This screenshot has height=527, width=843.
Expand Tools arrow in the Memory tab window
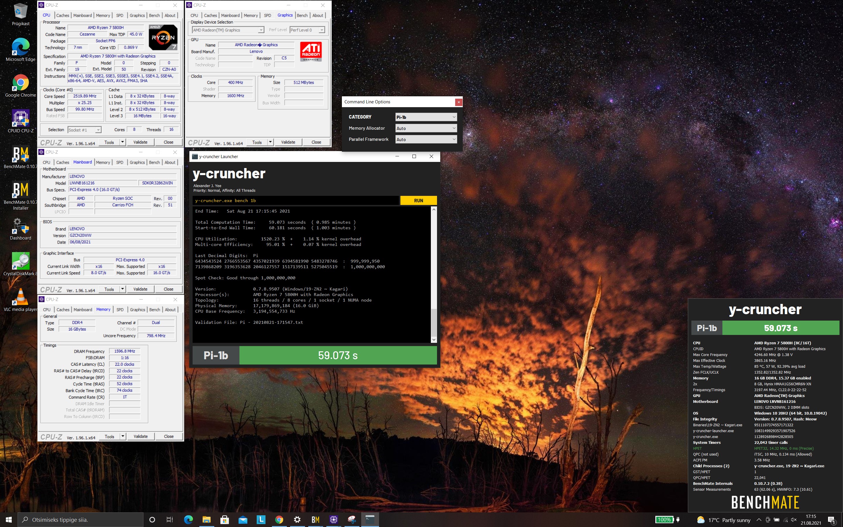tap(123, 436)
